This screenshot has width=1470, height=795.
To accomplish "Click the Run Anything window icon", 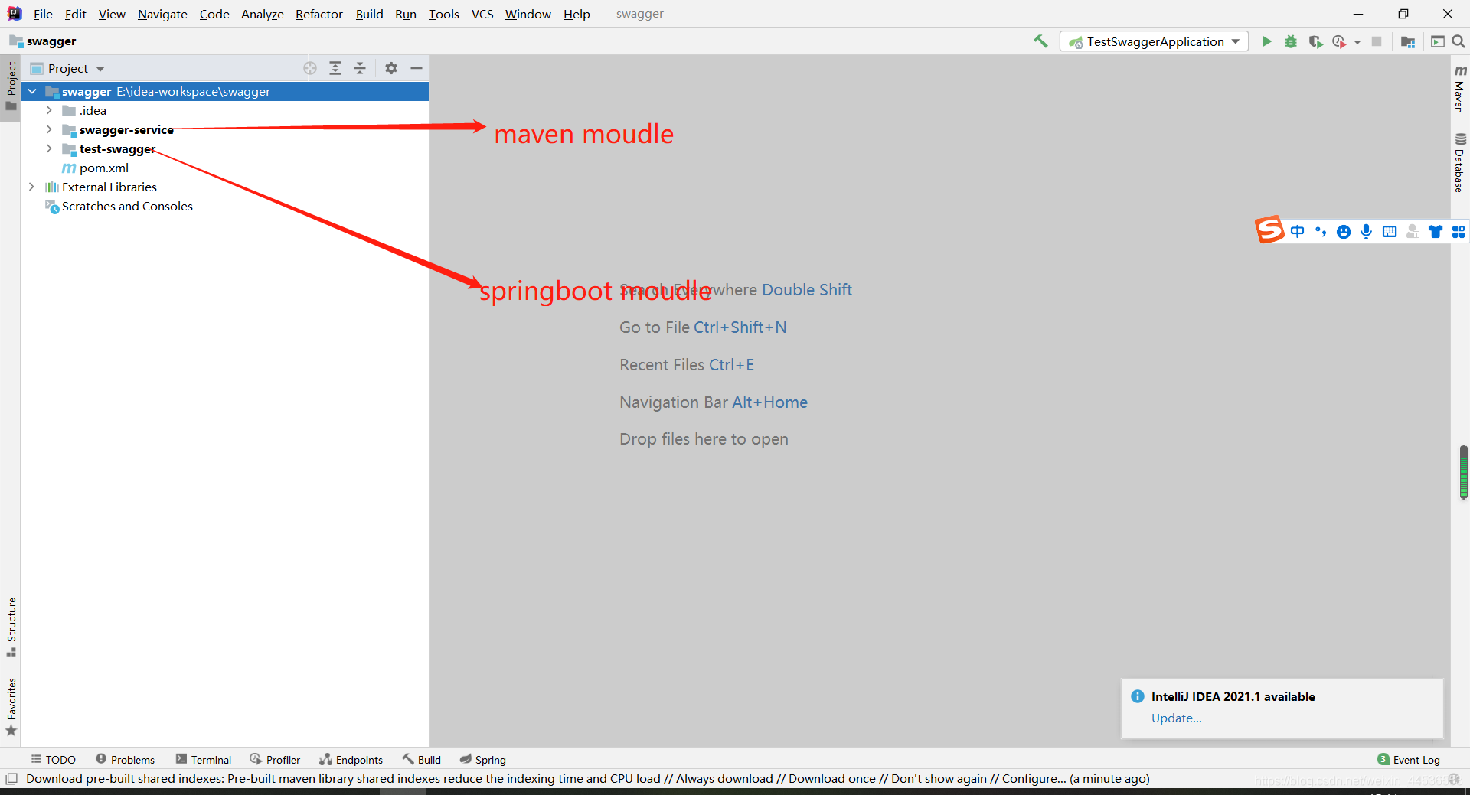I will (1437, 41).
